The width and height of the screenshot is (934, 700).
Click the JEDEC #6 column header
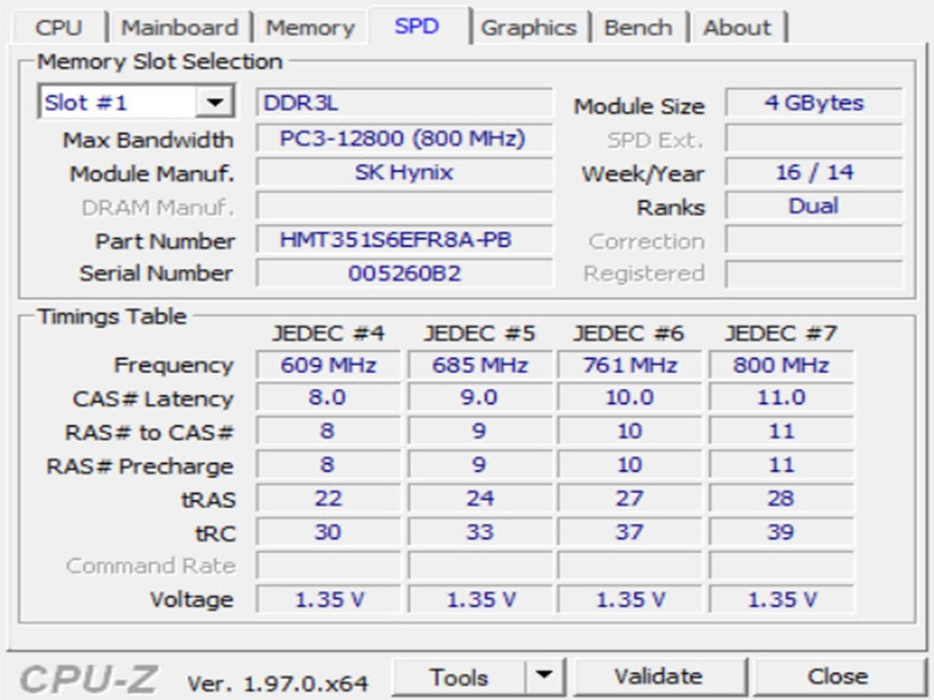coord(629,333)
